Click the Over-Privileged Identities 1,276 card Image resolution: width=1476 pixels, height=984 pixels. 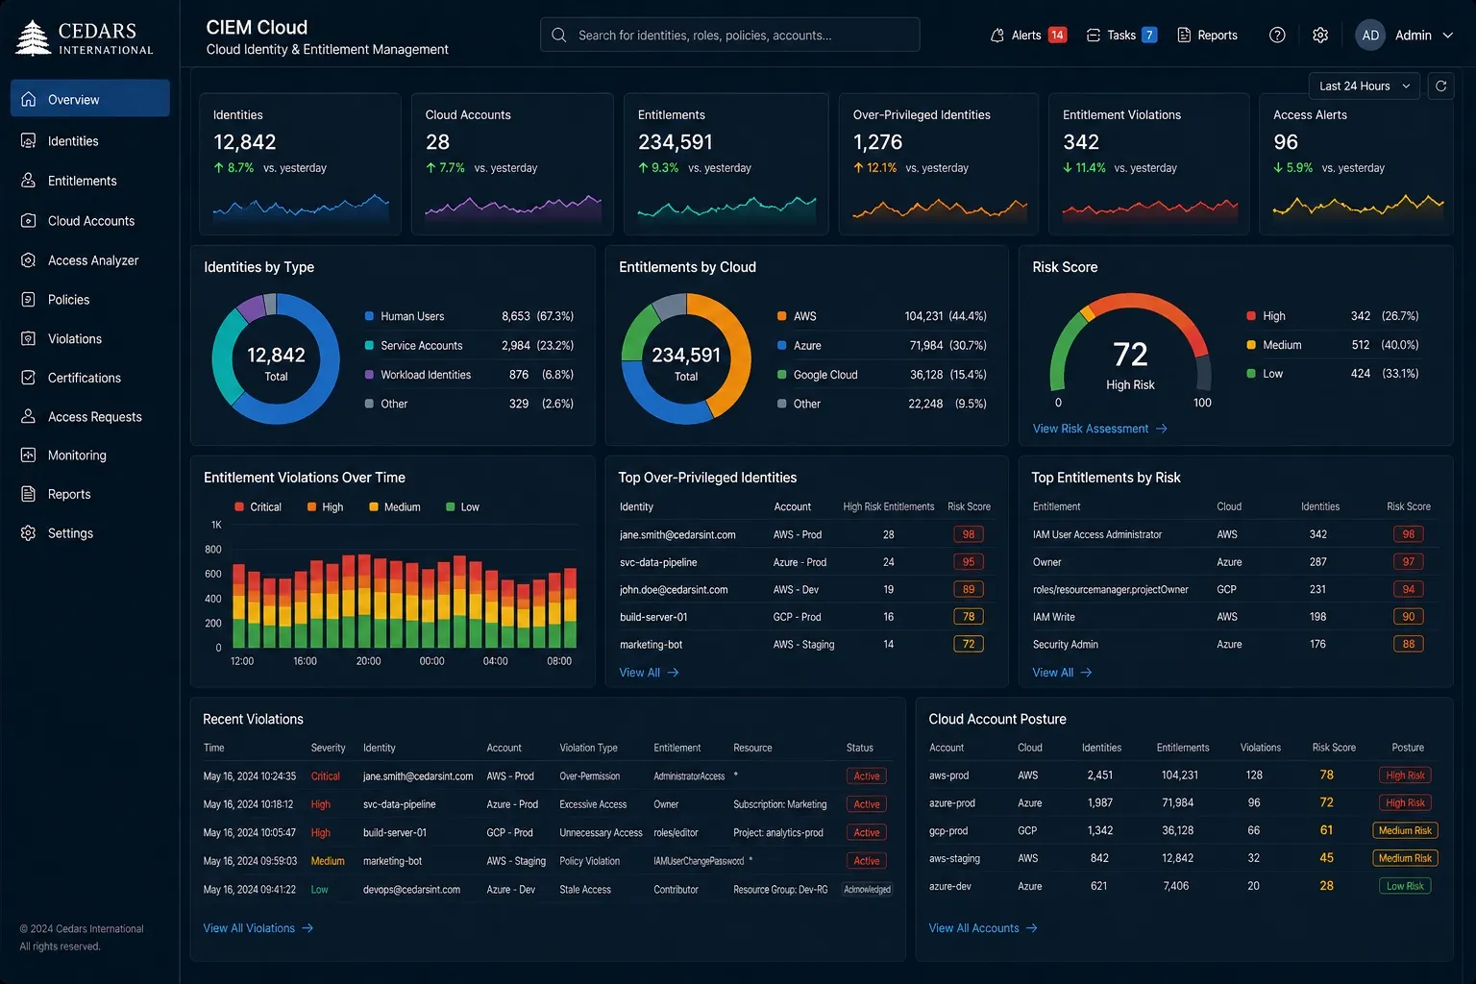[x=938, y=163]
